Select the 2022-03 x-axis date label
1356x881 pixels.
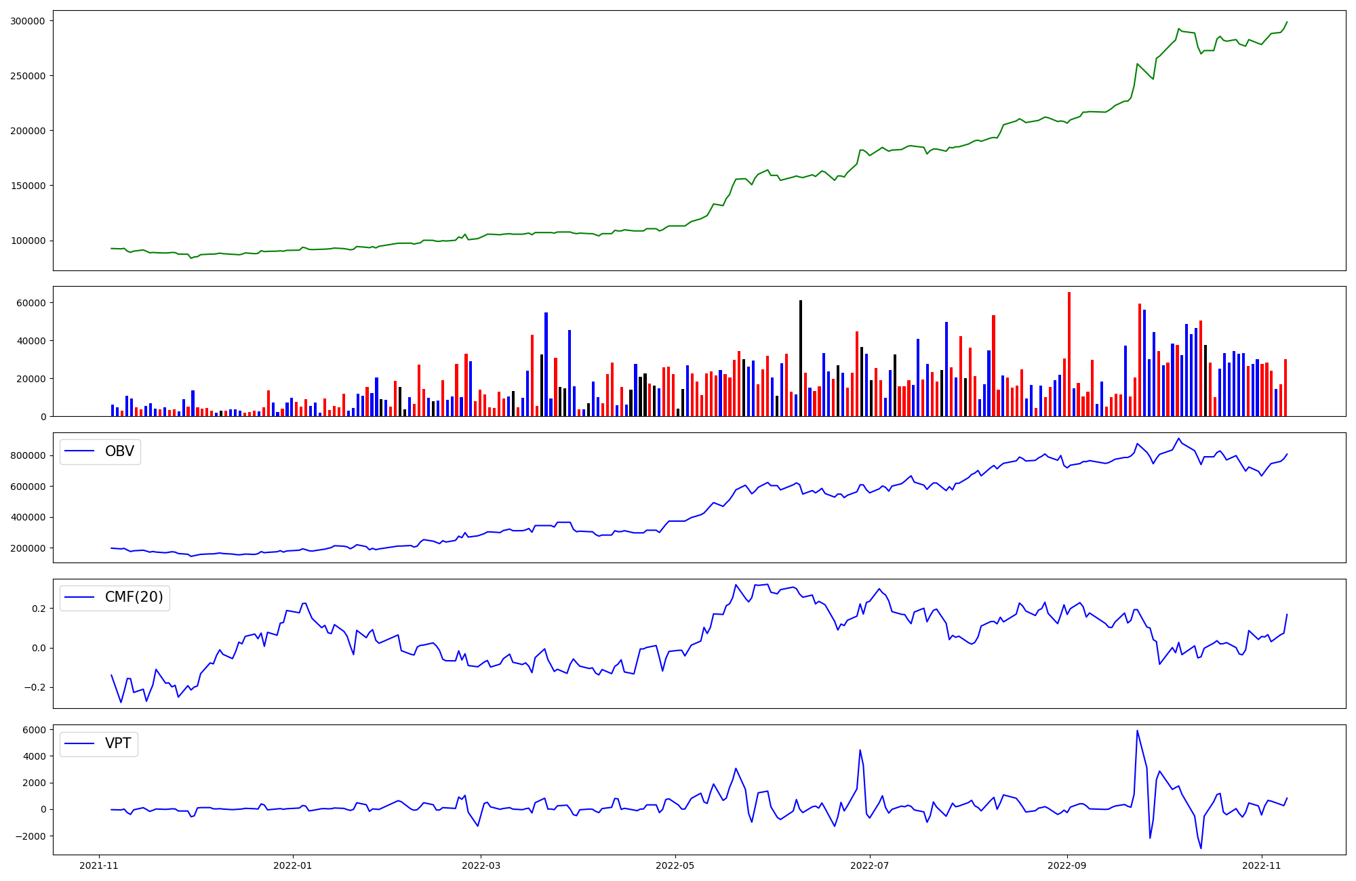(481, 865)
